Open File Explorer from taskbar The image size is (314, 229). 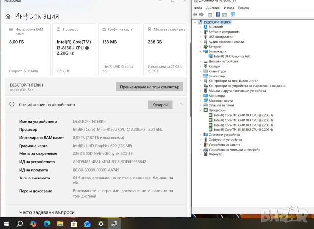pyautogui.click(x=60, y=224)
